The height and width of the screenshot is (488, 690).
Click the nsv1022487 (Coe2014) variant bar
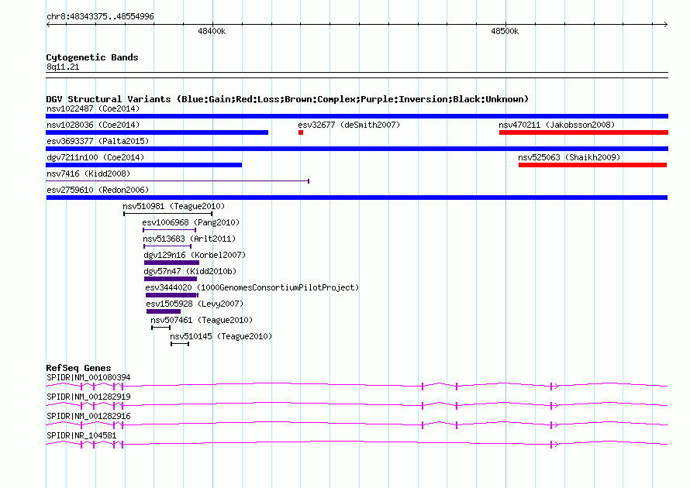pyautogui.click(x=357, y=116)
